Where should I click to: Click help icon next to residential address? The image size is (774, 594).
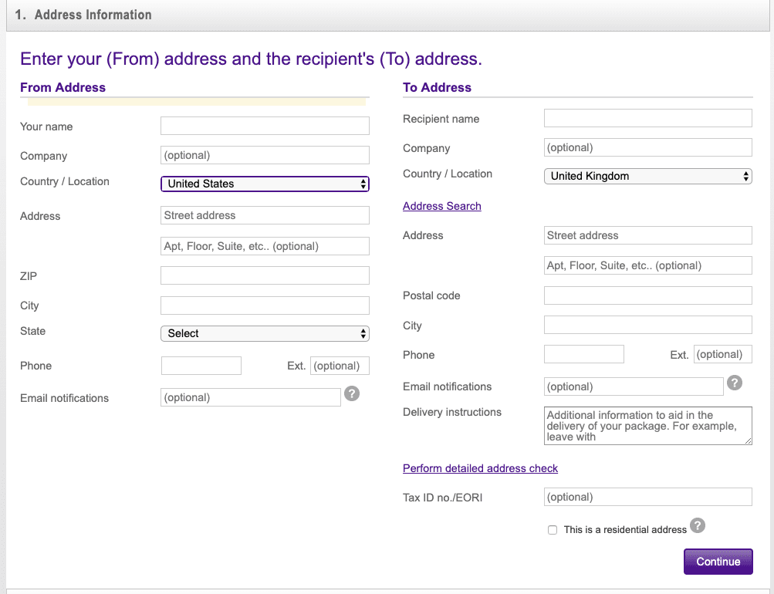coord(697,526)
